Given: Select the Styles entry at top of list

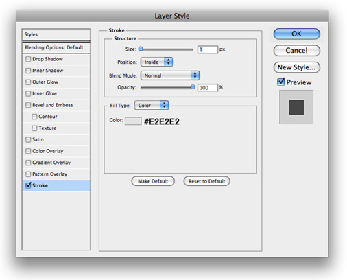Looking at the screenshot, I should tap(56, 34).
